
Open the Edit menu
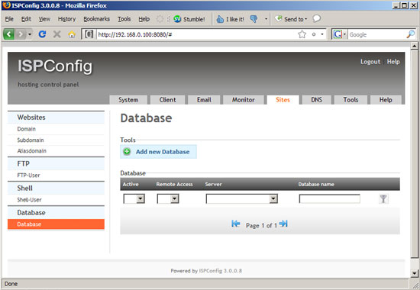(x=26, y=19)
